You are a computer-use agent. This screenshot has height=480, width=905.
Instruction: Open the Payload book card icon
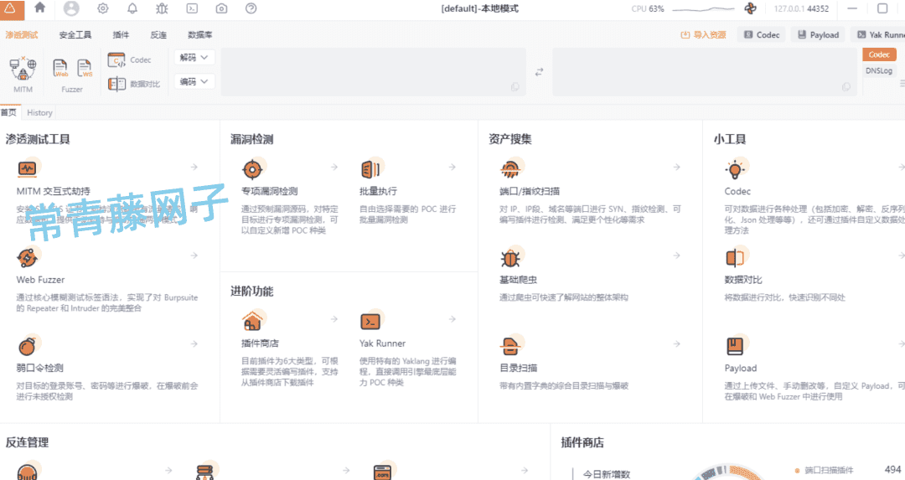736,346
